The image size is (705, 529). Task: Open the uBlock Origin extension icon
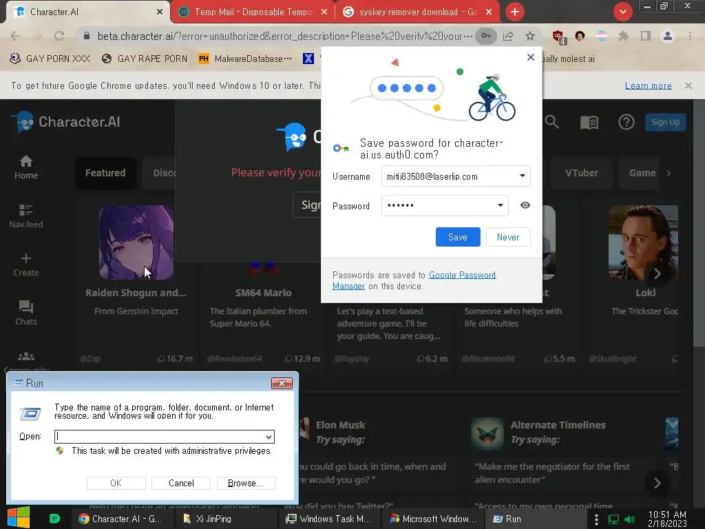(x=559, y=37)
